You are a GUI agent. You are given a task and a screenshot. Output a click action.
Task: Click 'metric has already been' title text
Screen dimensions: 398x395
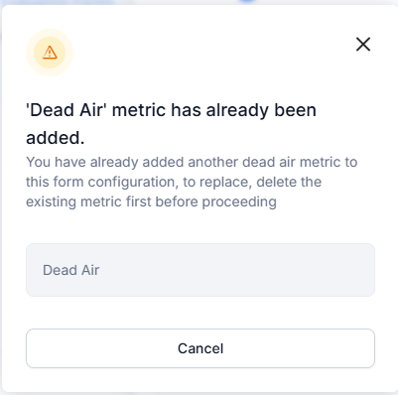click(x=214, y=110)
